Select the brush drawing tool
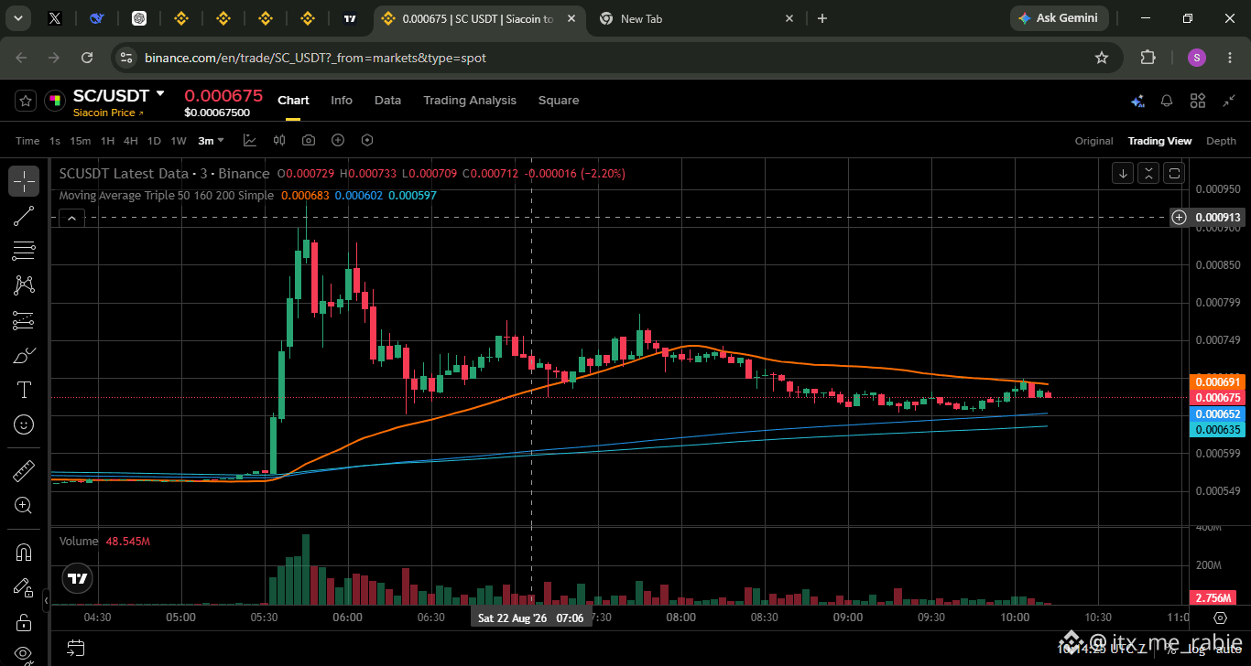The height and width of the screenshot is (666, 1251). point(24,355)
